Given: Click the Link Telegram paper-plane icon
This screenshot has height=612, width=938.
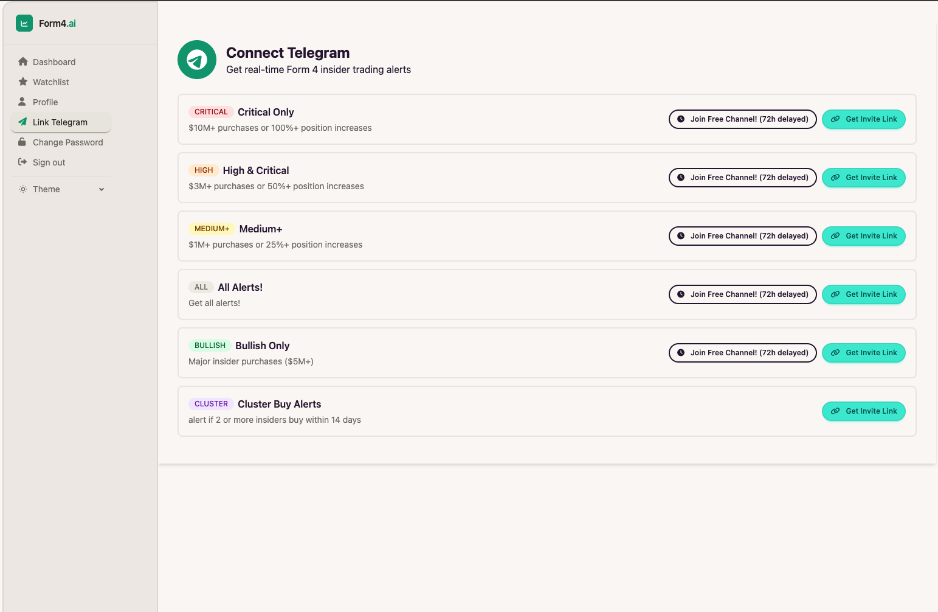Looking at the screenshot, I should pyautogui.click(x=22, y=122).
